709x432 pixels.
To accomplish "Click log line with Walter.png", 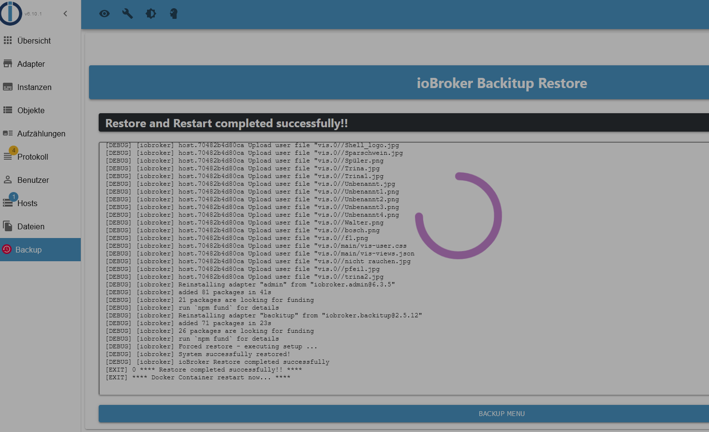I will coord(245,223).
